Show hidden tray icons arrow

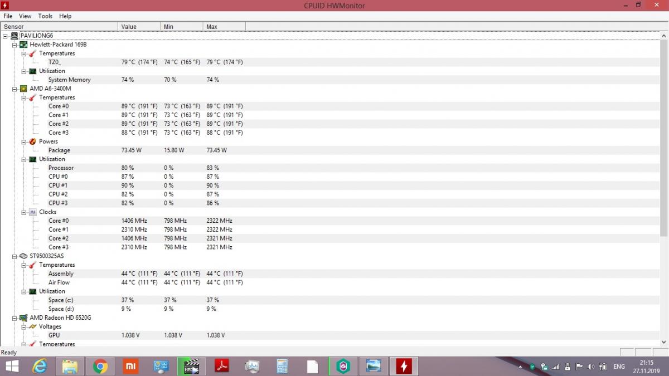tap(520, 367)
